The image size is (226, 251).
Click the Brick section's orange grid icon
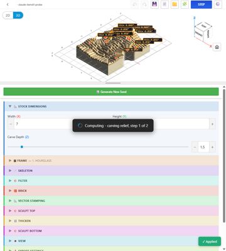pos(15,191)
